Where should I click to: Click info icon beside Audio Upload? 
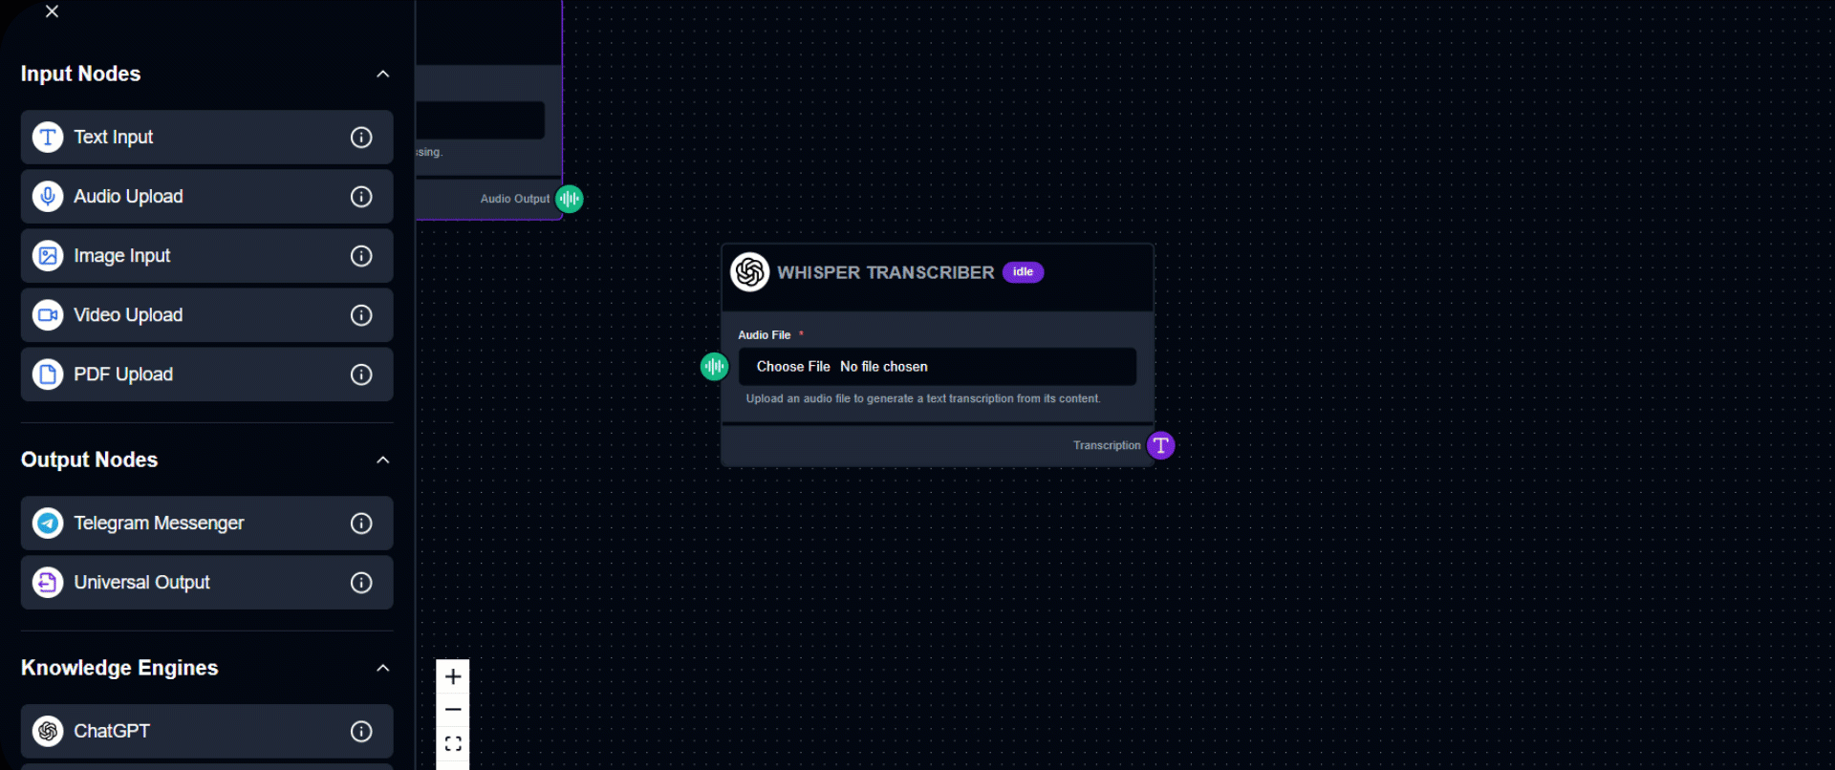(361, 197)
